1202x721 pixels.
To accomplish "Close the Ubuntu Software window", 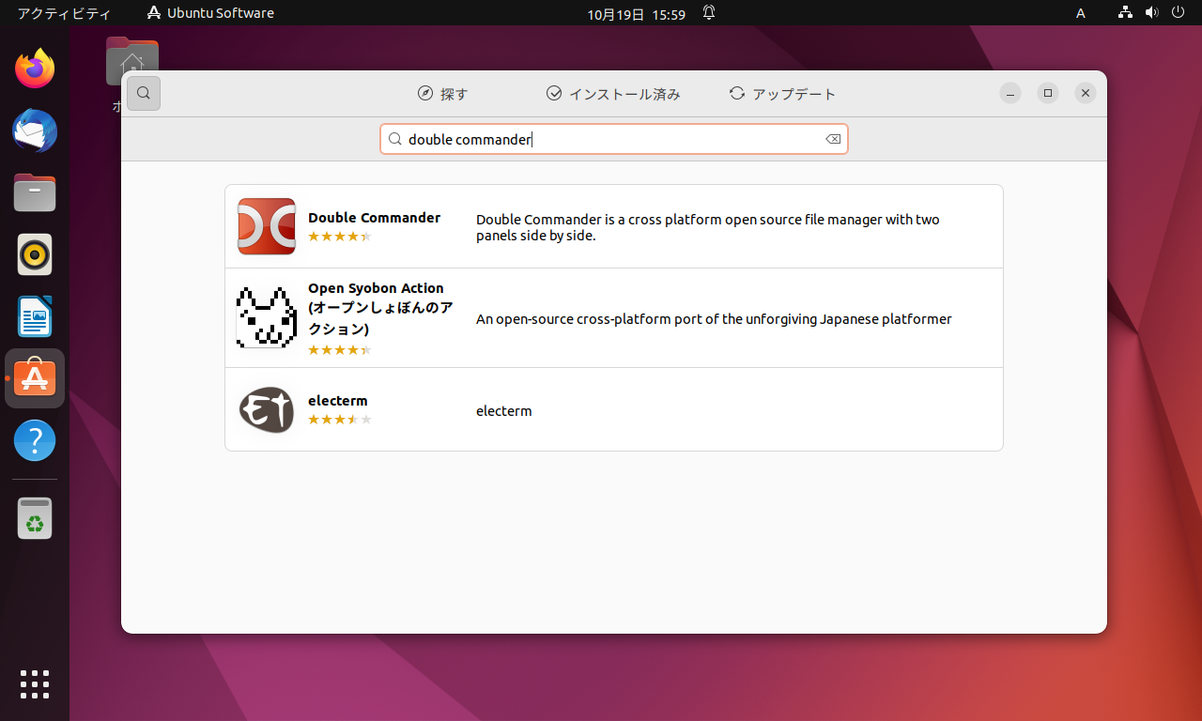I will pos(1086,93).
